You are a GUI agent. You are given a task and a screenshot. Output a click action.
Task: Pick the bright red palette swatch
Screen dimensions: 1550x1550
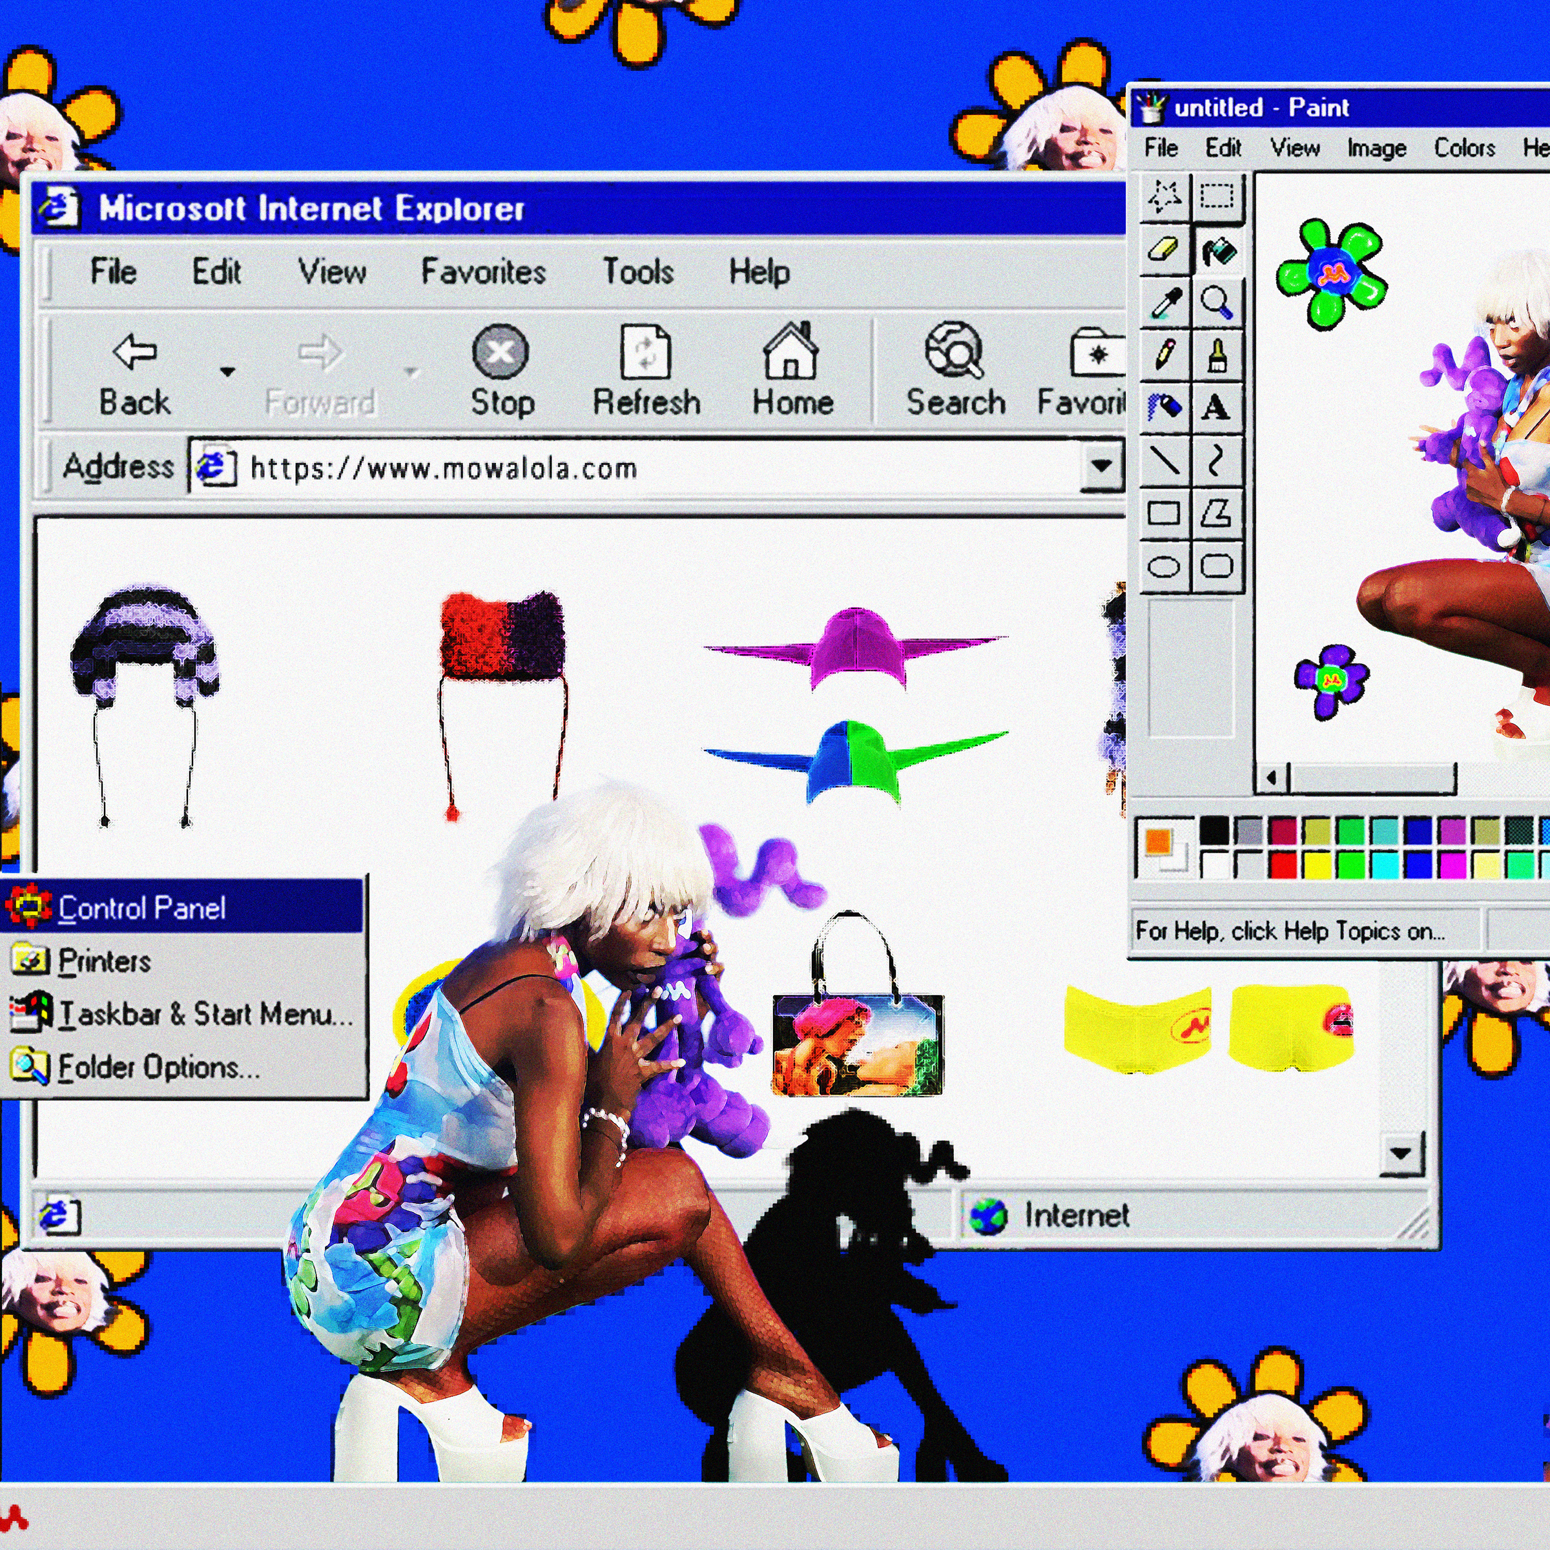click(x=1283, y=864)
